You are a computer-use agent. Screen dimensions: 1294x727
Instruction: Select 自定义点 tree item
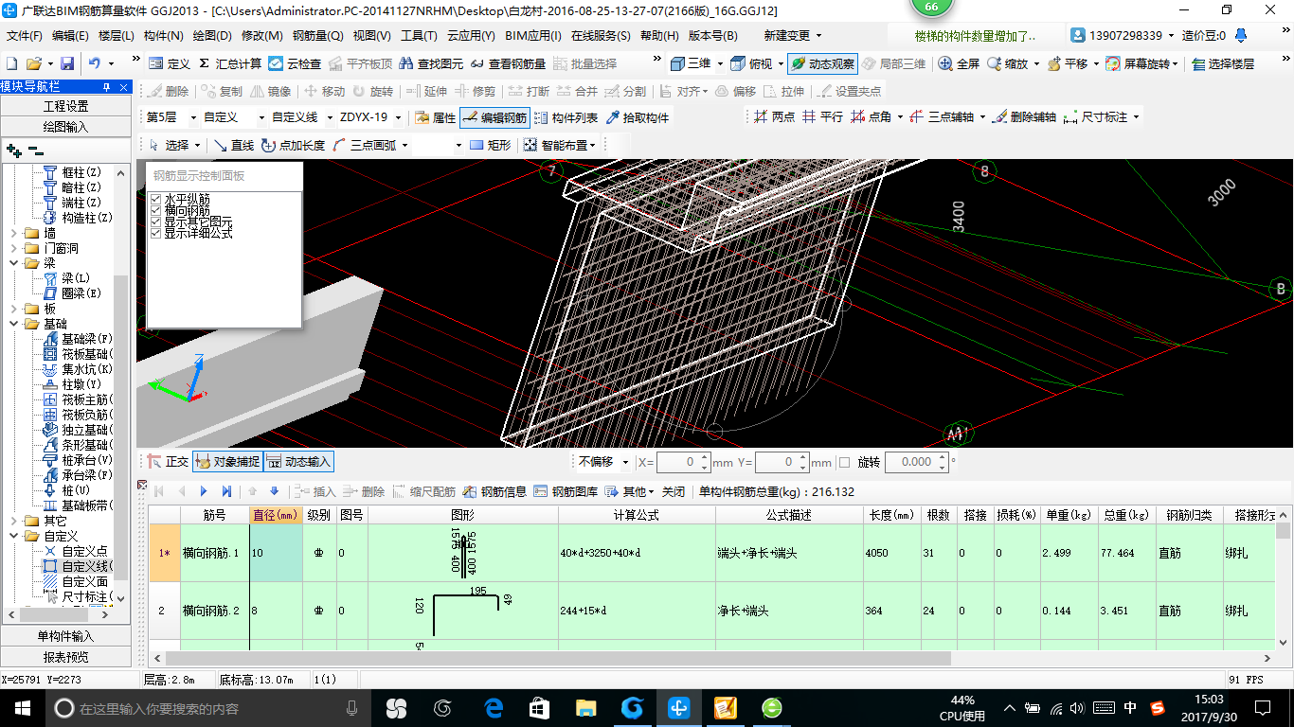(x=76, y=551)
